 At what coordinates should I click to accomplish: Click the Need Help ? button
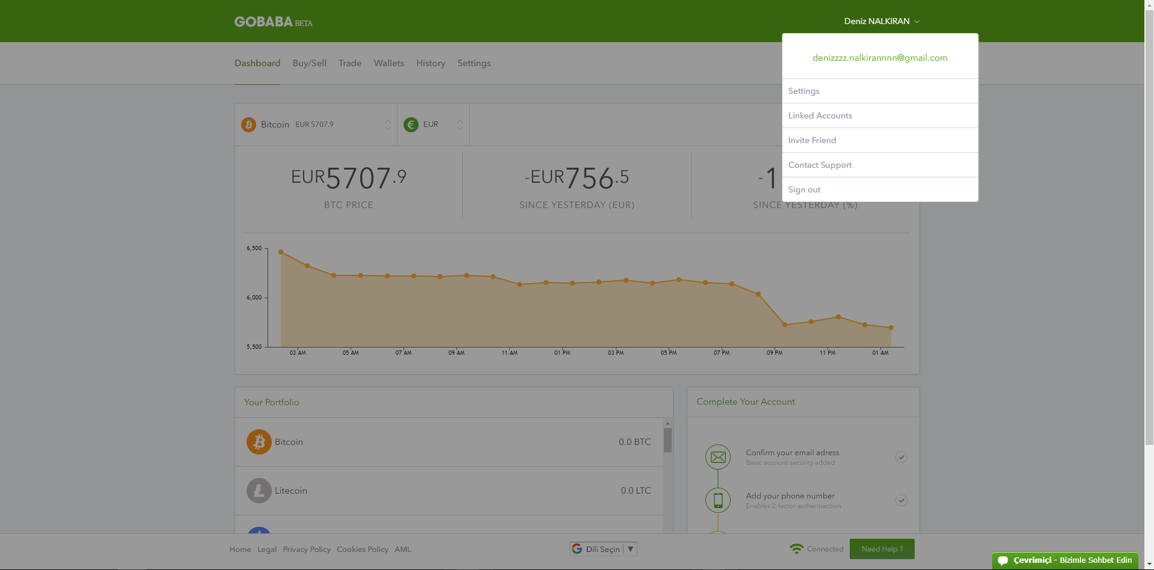[882, 549]
